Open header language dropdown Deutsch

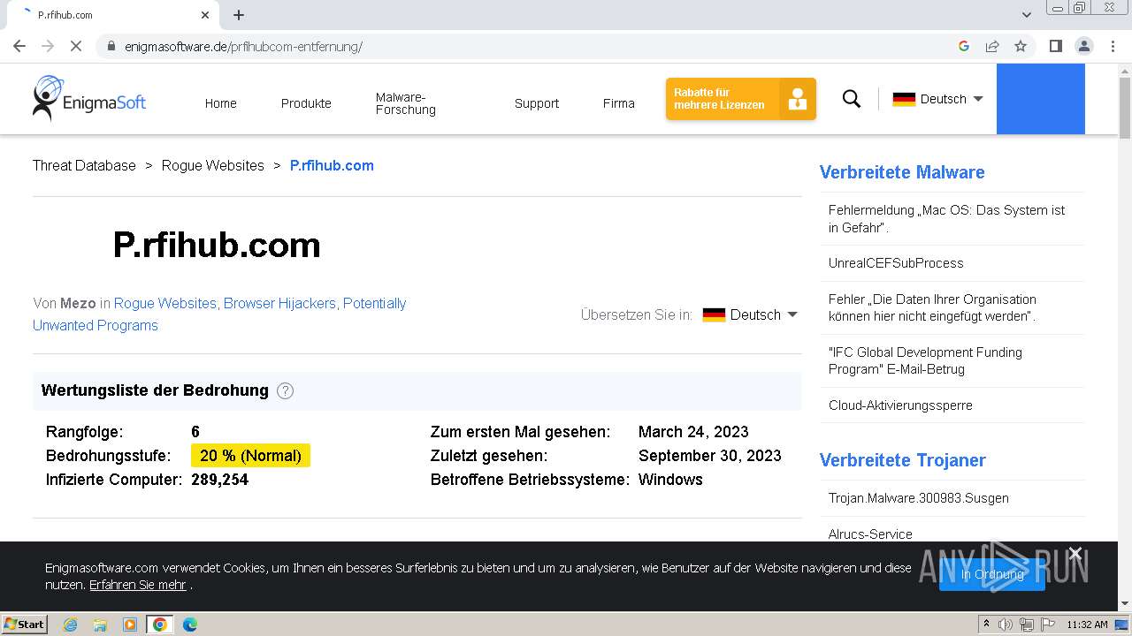tap(937, 99)
